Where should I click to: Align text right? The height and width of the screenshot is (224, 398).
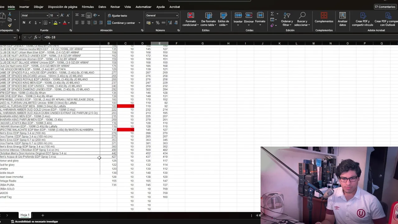(89, 23)
